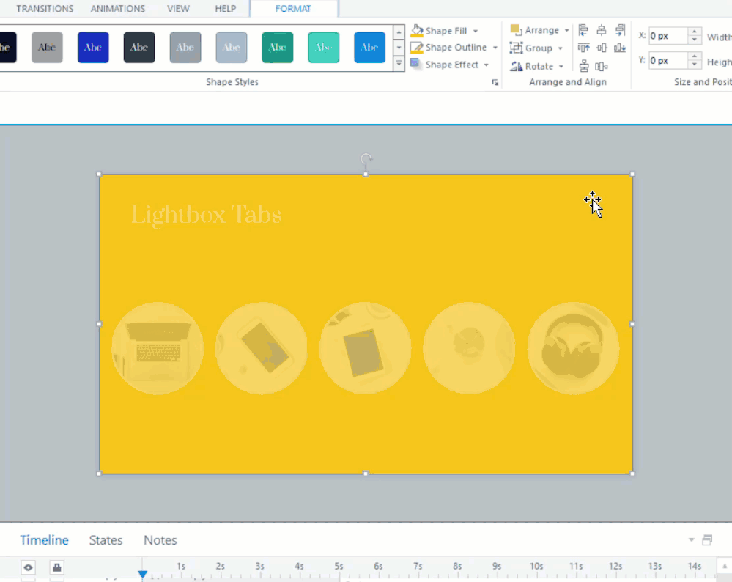732x582 pixels.
Task: Click the X position input field
Action: point(668,36)
